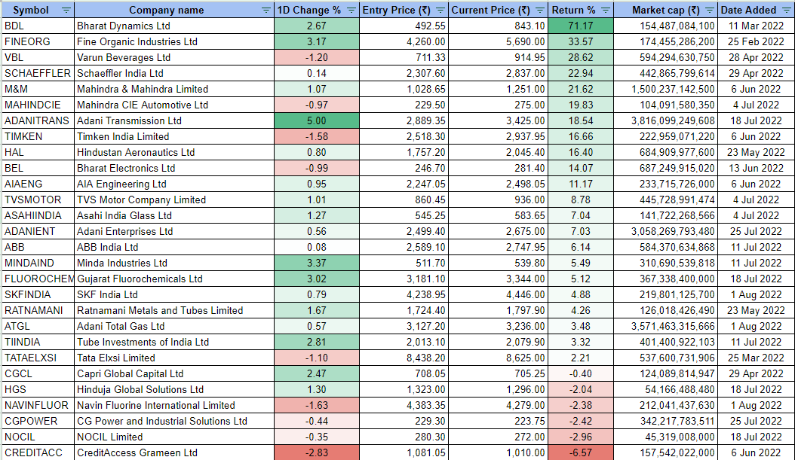The width and height of the screenshot is (795, 460).
Task: Click the MINDAIND symbol cell
Action: [38, 264]
